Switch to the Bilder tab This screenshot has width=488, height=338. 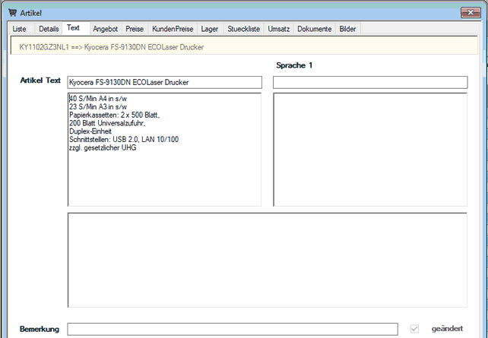[347, 29]
